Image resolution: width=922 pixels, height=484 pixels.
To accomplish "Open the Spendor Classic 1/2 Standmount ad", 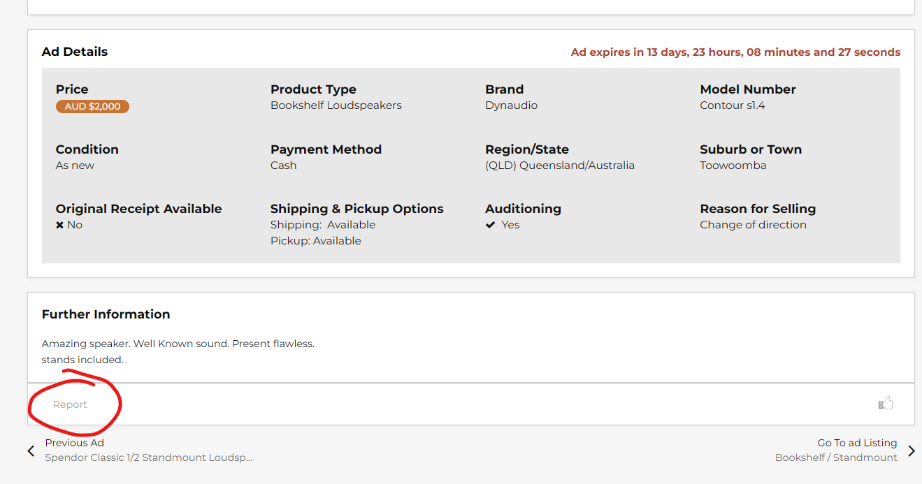I will tap(148, 457).
